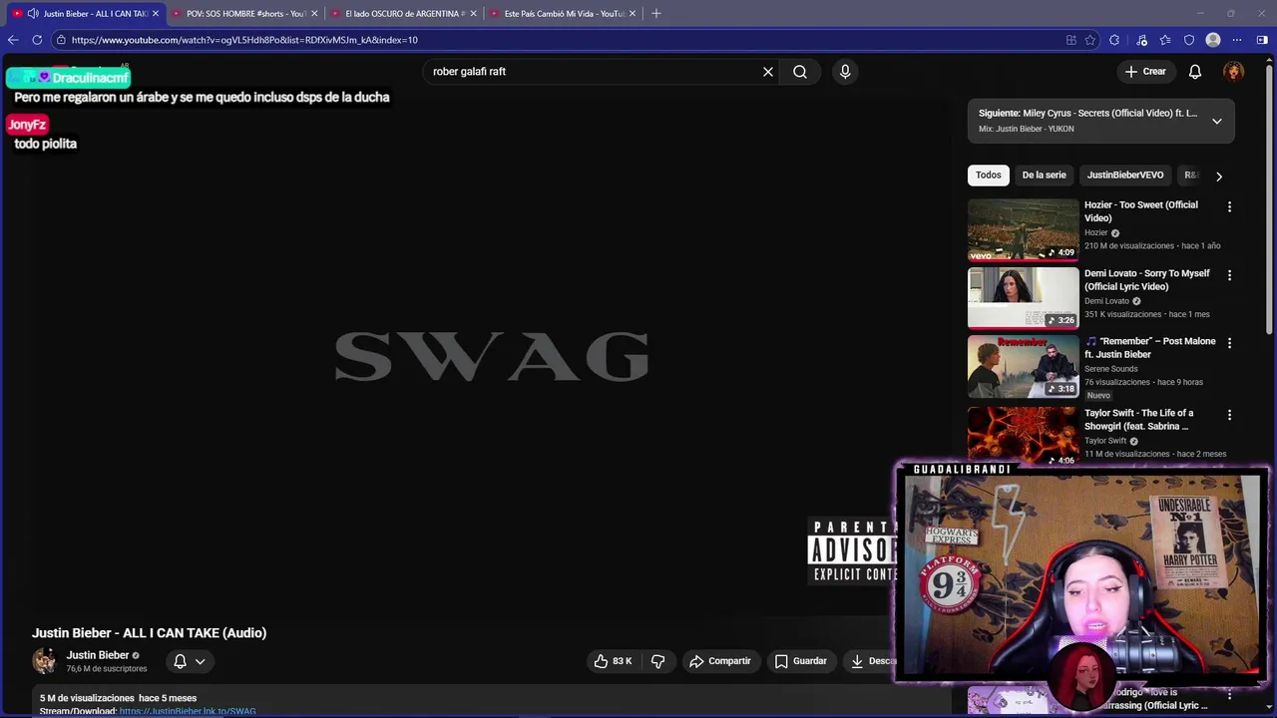Viewport: 1277px width, 718px height.
Task: Clear the YouTube search text with X
Action: (768, 72)
